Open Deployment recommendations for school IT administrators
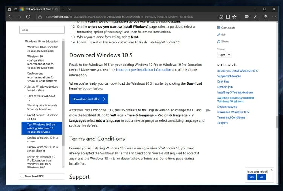Image resolution: width=283 pixels, height=191 pixels. click(42, 77)
